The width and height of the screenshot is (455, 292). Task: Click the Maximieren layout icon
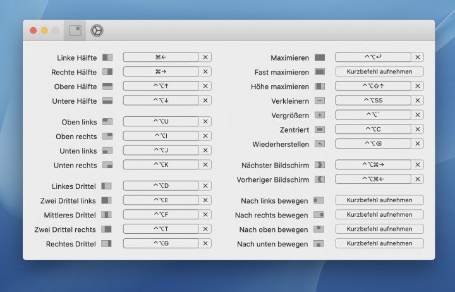[x=319, y=58]
